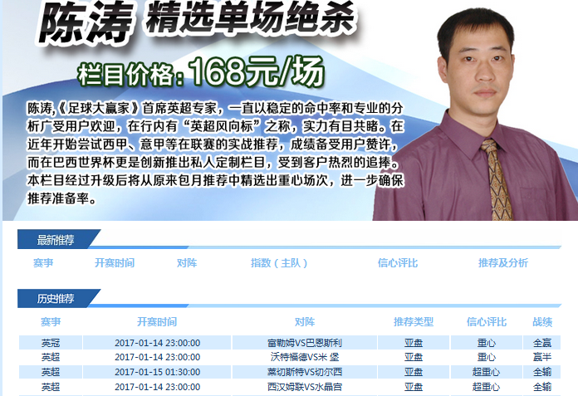Select the 全赢 result cell
Screen dimensions: 578x396
pos(542,343)
